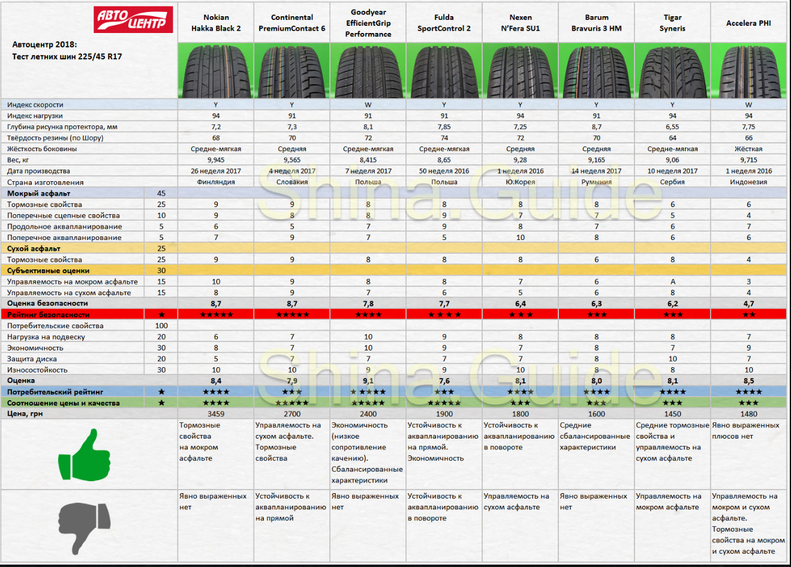The width and height of the screenshot is (791, 567).
Task: Click the 'Страна изготовления' row label
Action: pyautogui.click(x=46, y=182)
